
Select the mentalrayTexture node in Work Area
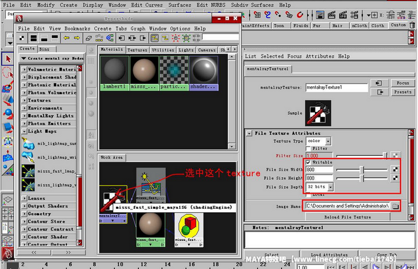tap(113, 204)
